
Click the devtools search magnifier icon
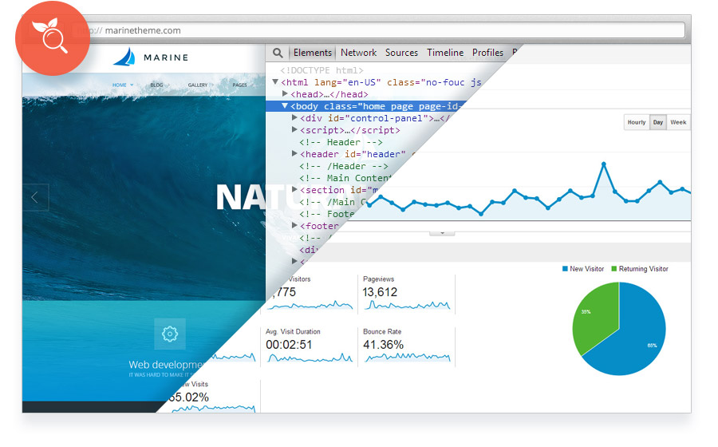[278, 53]
